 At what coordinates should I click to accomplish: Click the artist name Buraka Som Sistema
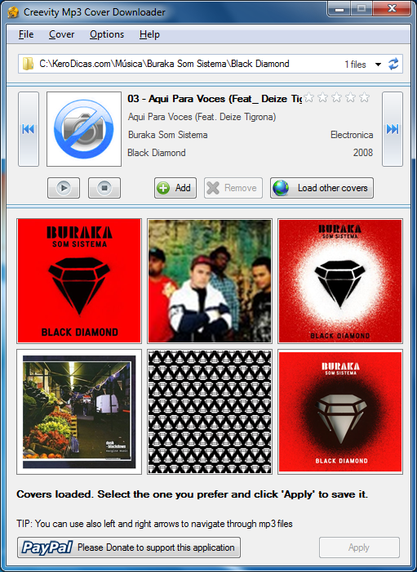(168, 135)
